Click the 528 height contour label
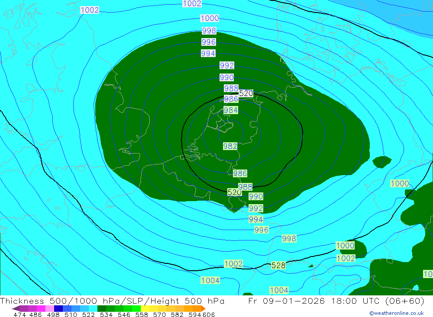Image resolution: width=433 pixels, height=317 pixels. pyautogui.click(x=278, y=266)
